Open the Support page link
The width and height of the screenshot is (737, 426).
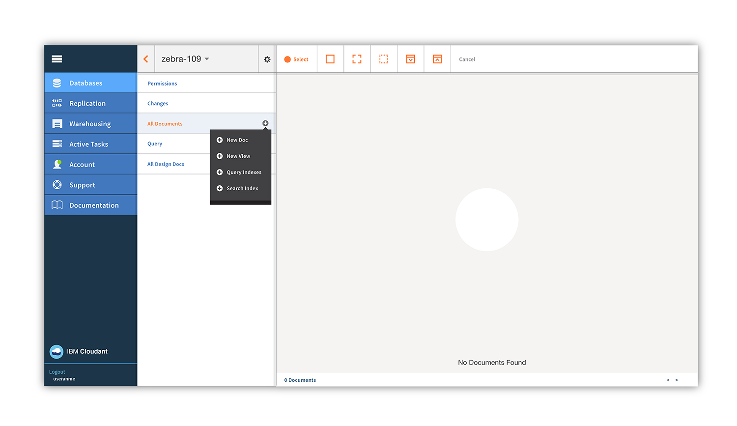click(91, 185)
